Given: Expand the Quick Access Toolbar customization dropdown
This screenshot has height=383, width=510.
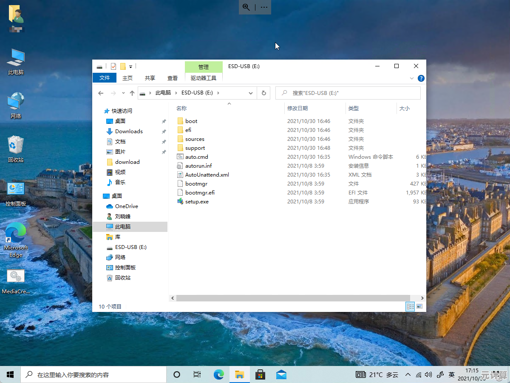Looking at the screenshot, I should [x=130, y=66].
